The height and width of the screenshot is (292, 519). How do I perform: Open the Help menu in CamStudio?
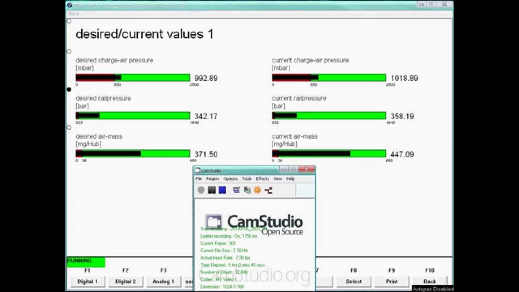click(291, 179)
